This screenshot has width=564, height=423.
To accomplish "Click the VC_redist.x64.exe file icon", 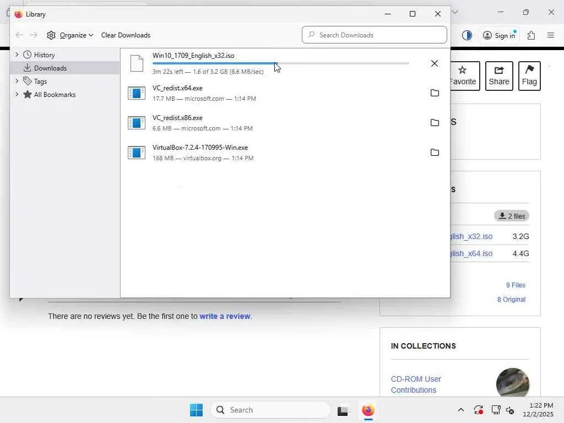I will point(137,93).
